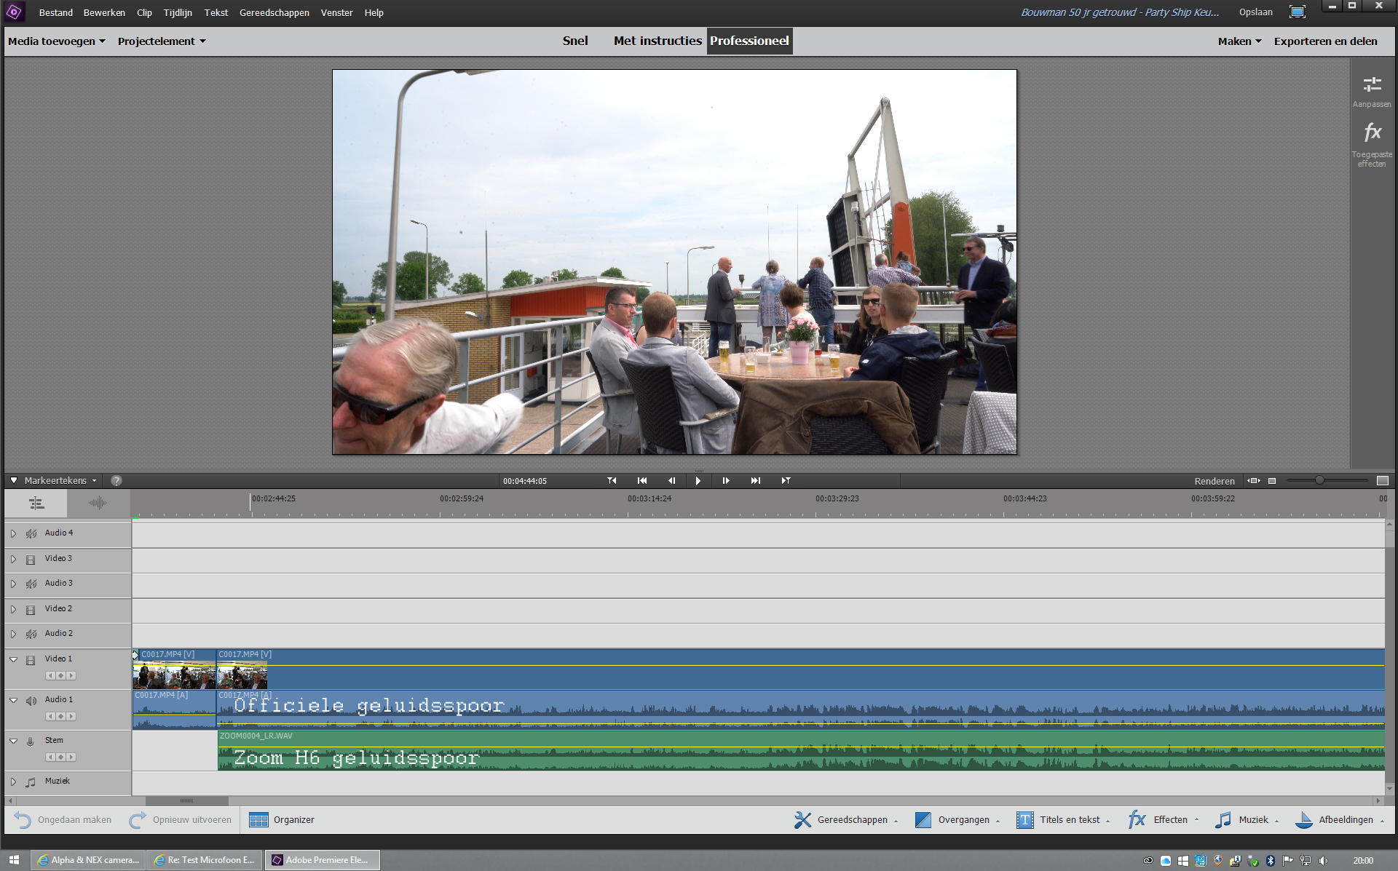The image size is (1398, 871).
Task: Step back one frame
Action: [x=671, y=481]
